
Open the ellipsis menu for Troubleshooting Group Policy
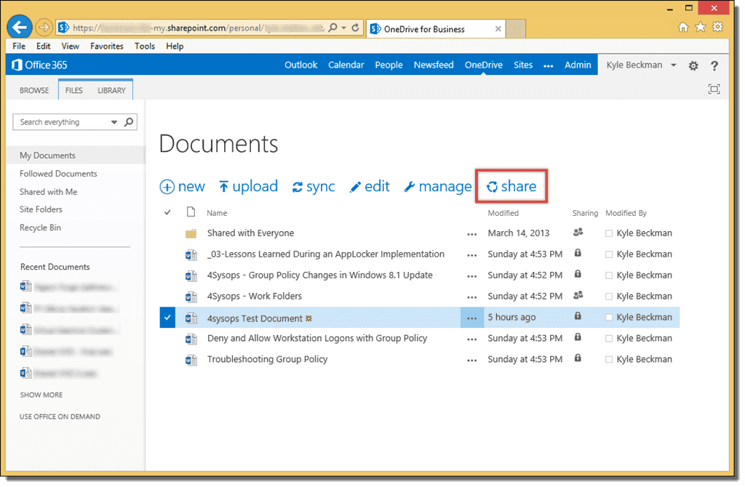pyautogui.click(x=471, y=361)
